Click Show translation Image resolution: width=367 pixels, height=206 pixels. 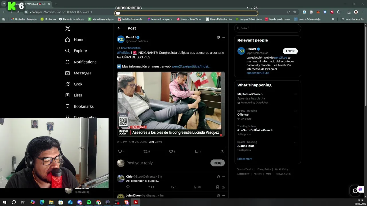click(131, 48)
